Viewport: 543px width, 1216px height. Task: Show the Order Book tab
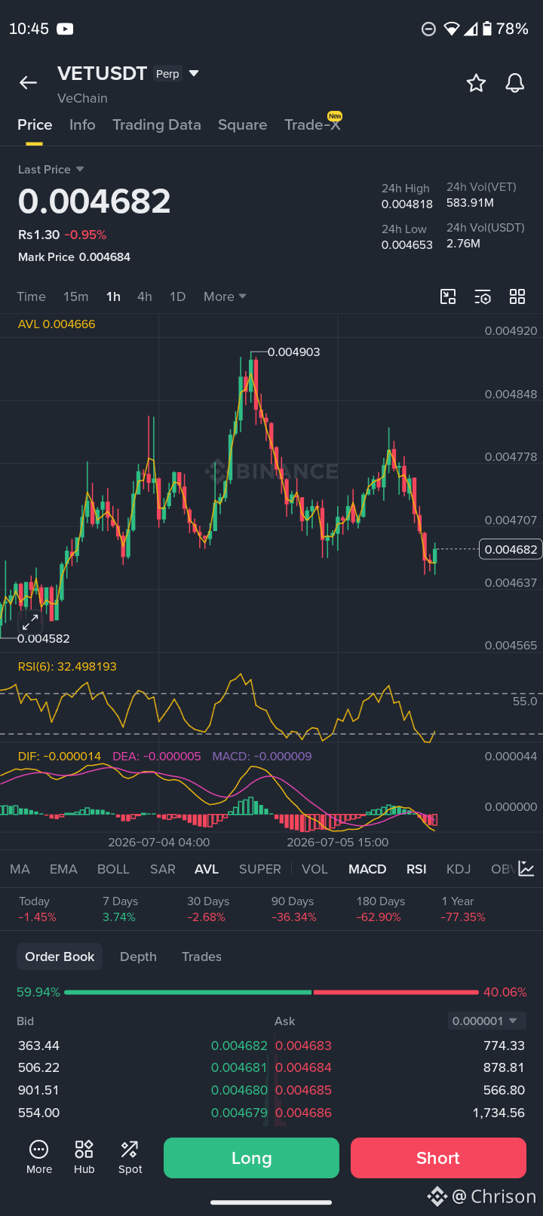pos(60,957)
